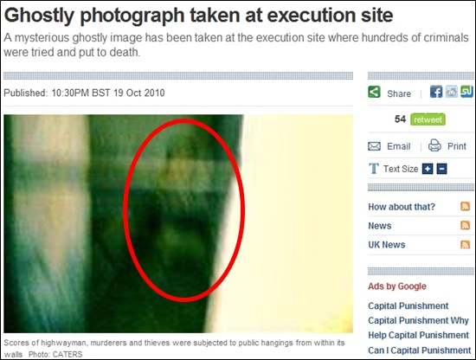The image size is (476, 360).
Task: Click the Email envelope icon
Action: 374,146
